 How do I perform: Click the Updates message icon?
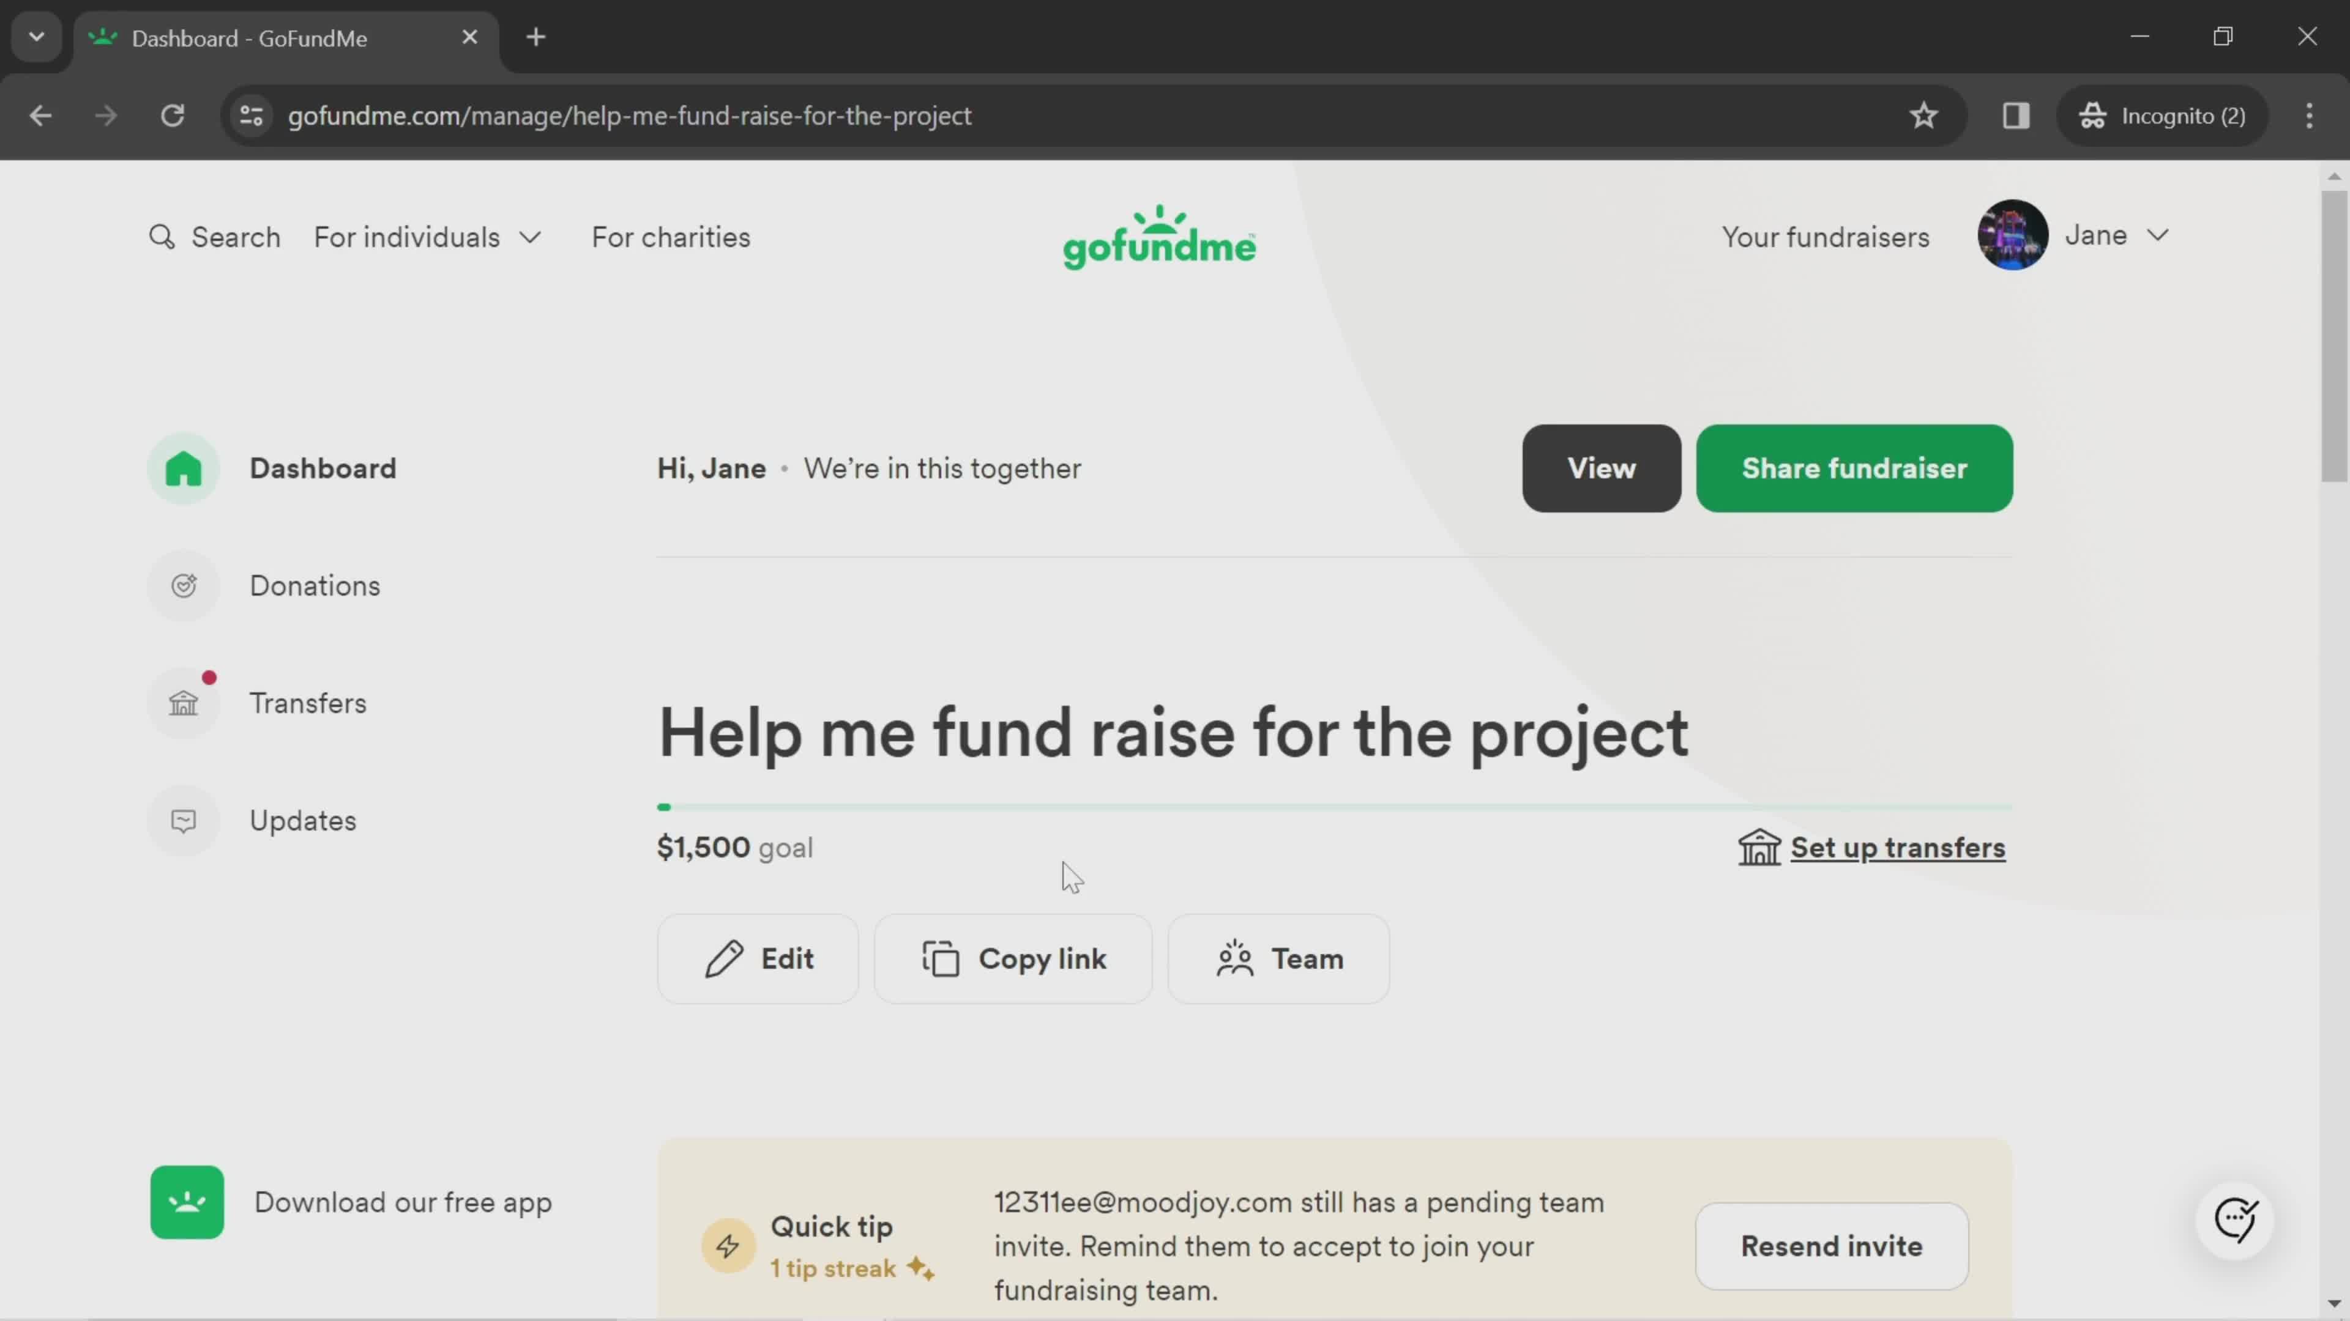pos(184,821)
